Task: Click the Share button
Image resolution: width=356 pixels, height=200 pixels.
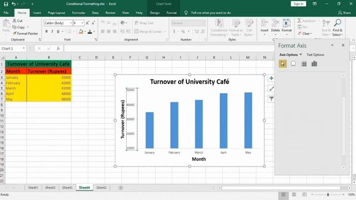Action: (344, 13)
